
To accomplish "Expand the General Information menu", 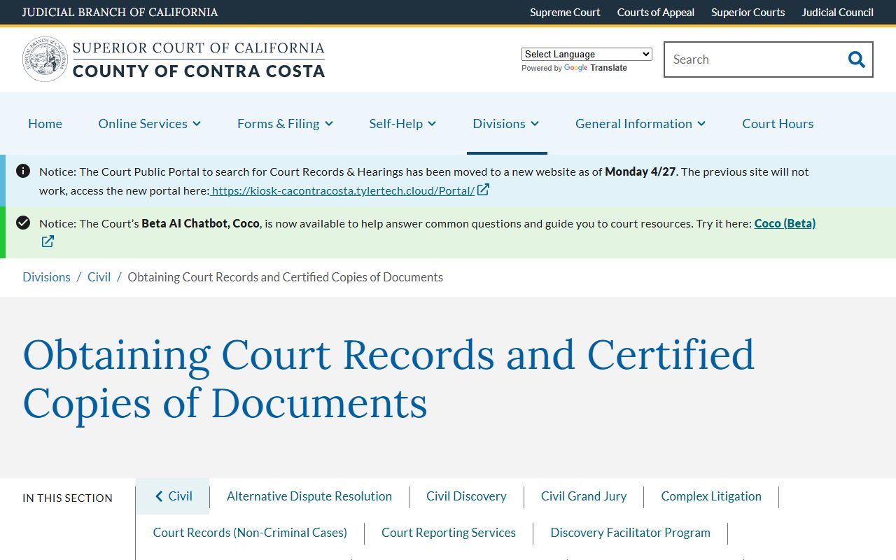I will pos(640,123).
